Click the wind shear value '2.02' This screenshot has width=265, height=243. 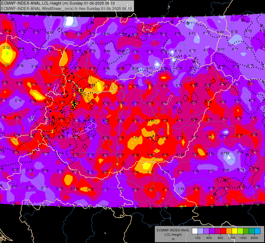(x=7, y=48)
